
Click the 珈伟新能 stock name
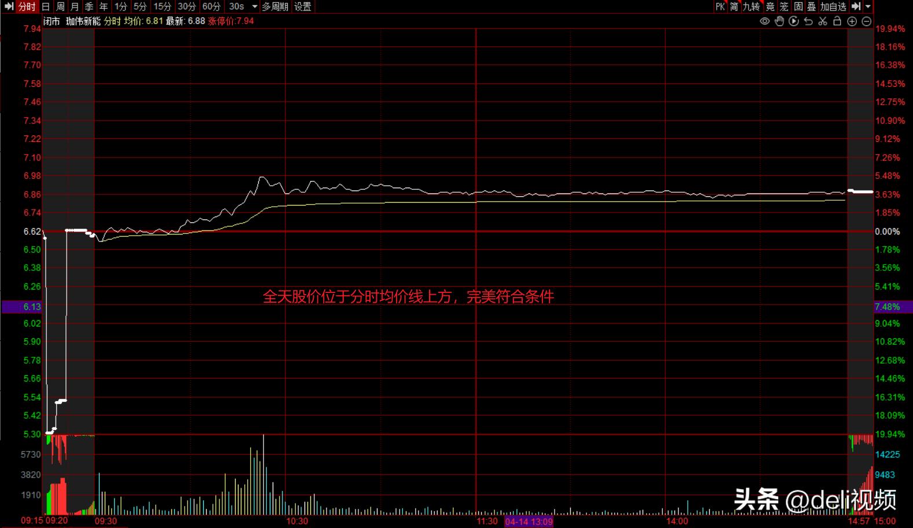coord(83,21)
